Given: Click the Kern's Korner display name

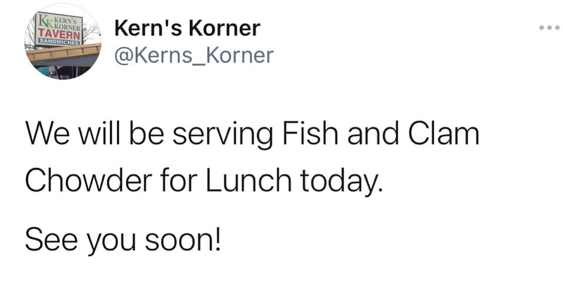Looking at the screenshot, I should pyautogui.click(x=188, y=28).
